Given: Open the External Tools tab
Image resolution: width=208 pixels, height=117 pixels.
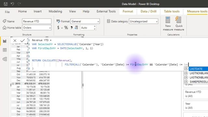Looking at the screenshot, I should pos(106,11).
